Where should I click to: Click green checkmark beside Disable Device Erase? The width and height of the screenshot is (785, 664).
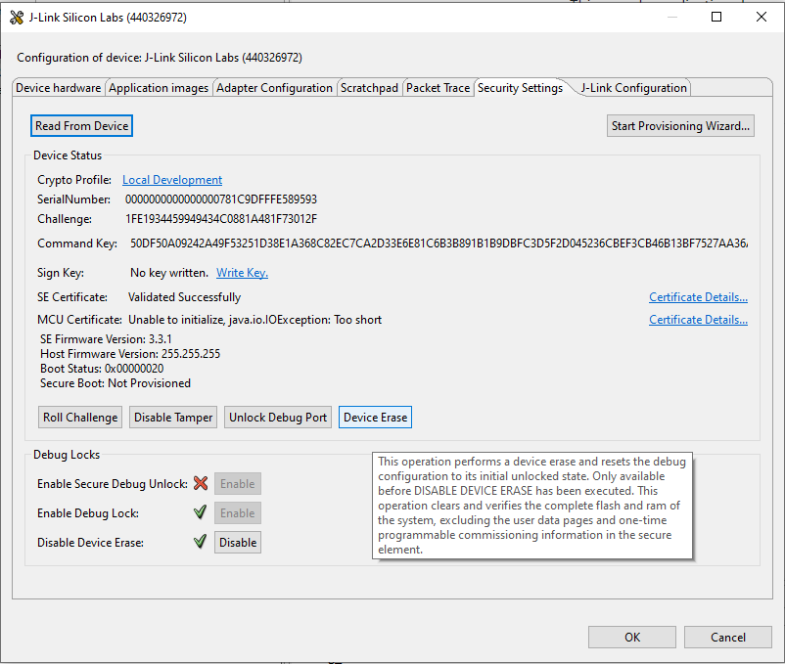pyautogui.click(x=201, y=542)
